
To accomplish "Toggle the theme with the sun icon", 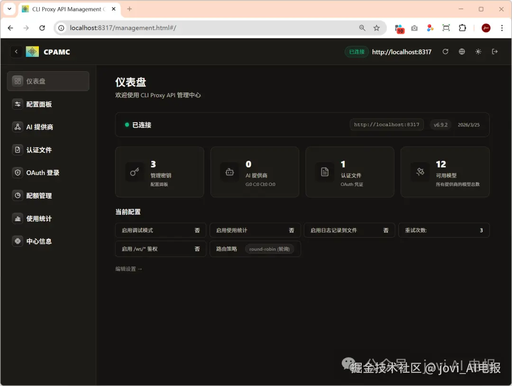I will (x=478, y=52).
